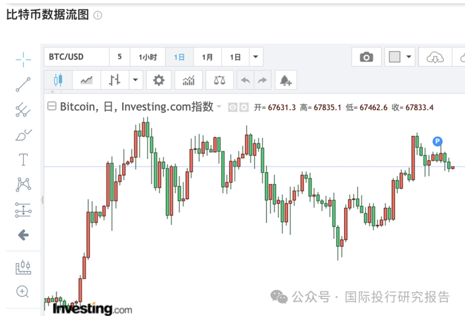Collapse the Bitcoin legend box

point(51,106)
